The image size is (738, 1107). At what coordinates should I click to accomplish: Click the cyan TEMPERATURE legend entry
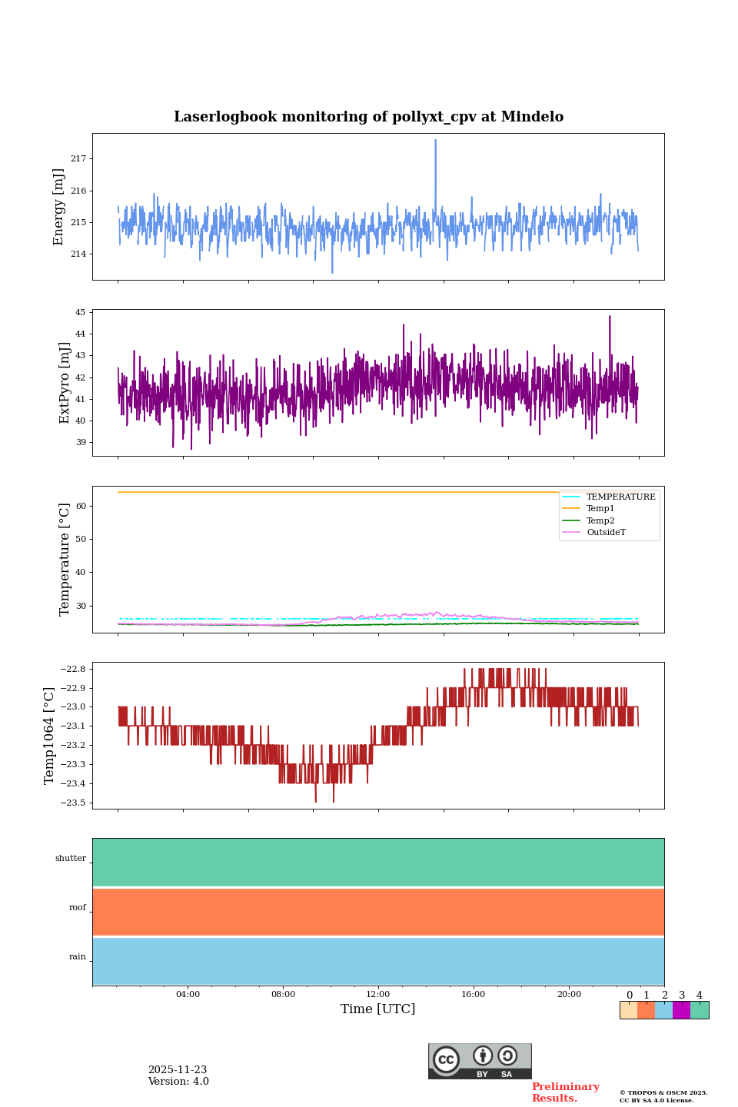pyautogui.click(x=620, y=497)
